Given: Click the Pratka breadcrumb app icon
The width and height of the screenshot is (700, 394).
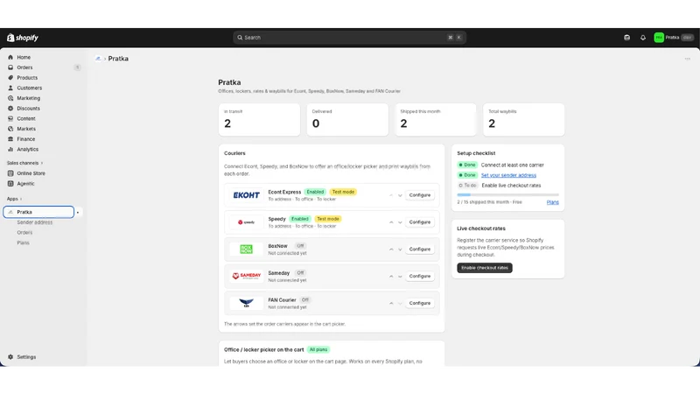Looking at the screenshot, I should [x=98, y=59].
